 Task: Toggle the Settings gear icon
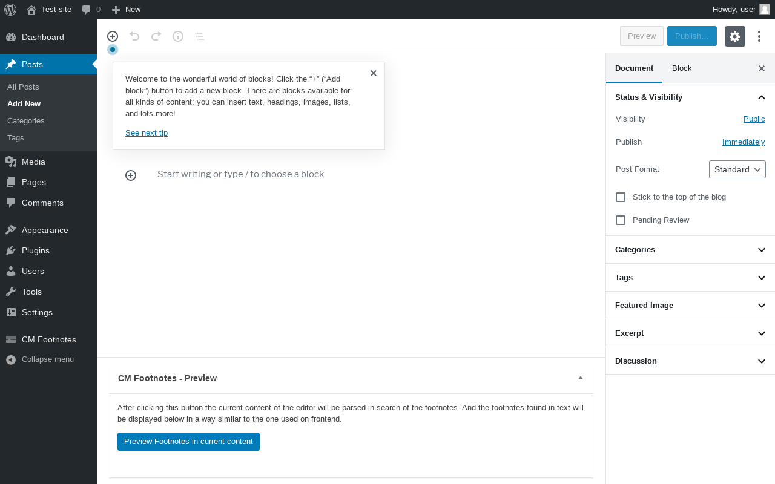pyautogui.click(x=735, y=36)
